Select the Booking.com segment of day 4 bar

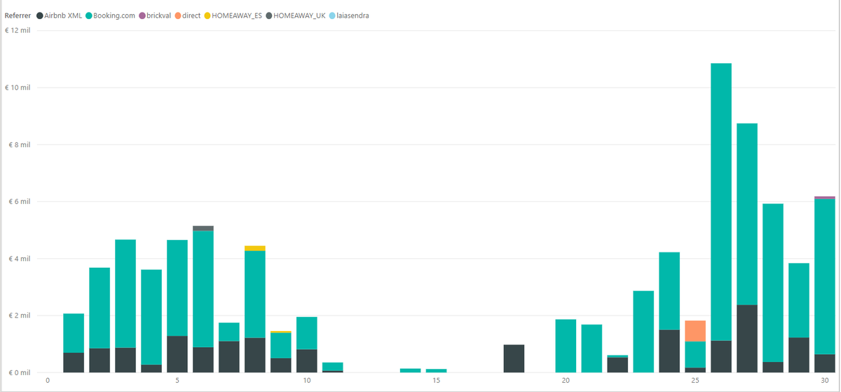pyautogui.click(x=151, y=317)
